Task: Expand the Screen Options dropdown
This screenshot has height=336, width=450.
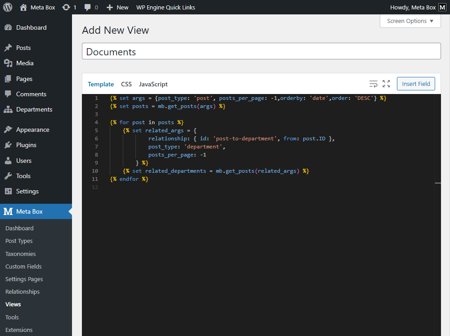Action: tap(410, 21)
